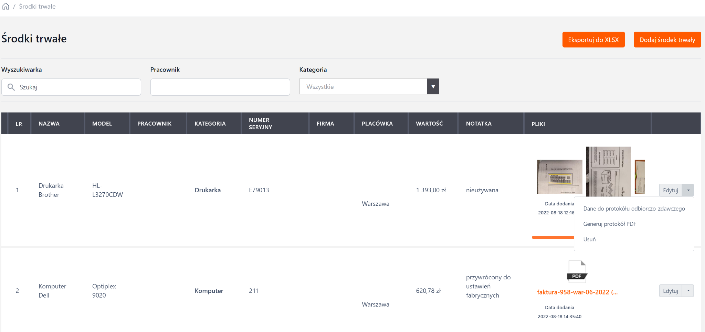Open the printer manual page thumbnail
Screen dimensions: 705x332
(608, 171)
